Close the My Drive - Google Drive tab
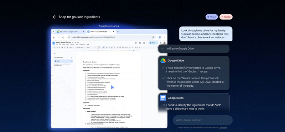 tap(83, 32)
